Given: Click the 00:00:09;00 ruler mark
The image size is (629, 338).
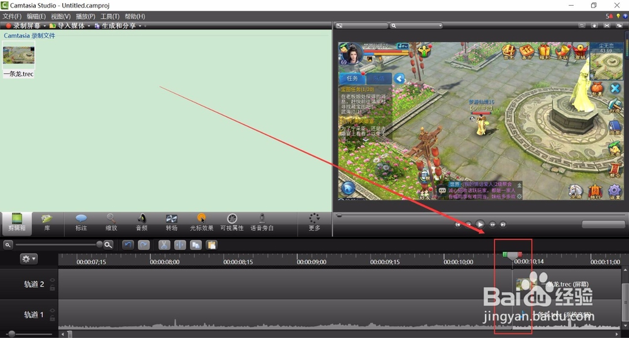Looking at the screenshot, I should 311,262.
